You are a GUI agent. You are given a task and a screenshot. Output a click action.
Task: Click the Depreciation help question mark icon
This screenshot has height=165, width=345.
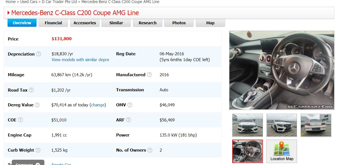pos(39,54)
